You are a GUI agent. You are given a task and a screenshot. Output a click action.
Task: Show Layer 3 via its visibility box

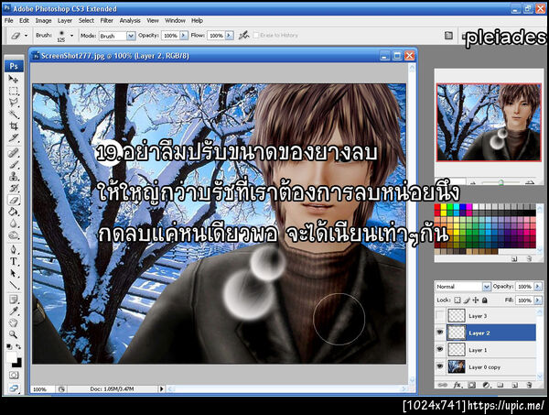440,316
